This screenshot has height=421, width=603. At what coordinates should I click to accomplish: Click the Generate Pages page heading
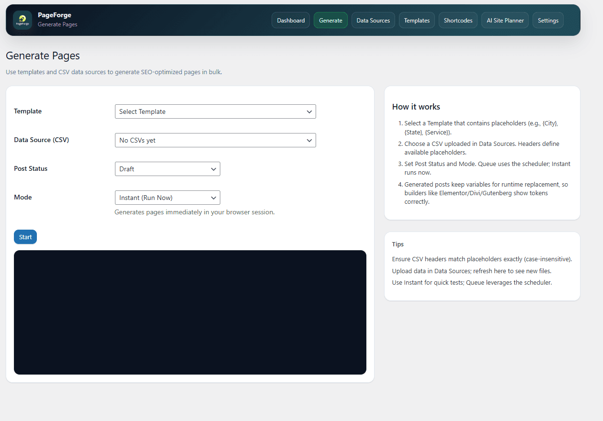(43, 55)
